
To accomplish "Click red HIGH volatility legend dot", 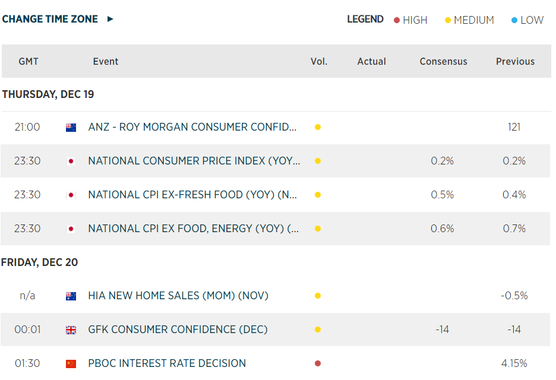I will coord(397,20).
